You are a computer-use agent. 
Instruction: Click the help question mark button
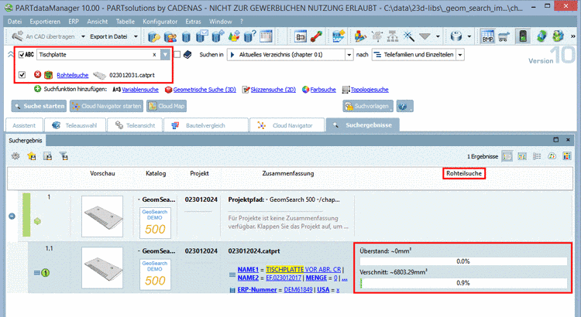pyautogui.click(x=404, y=107)
